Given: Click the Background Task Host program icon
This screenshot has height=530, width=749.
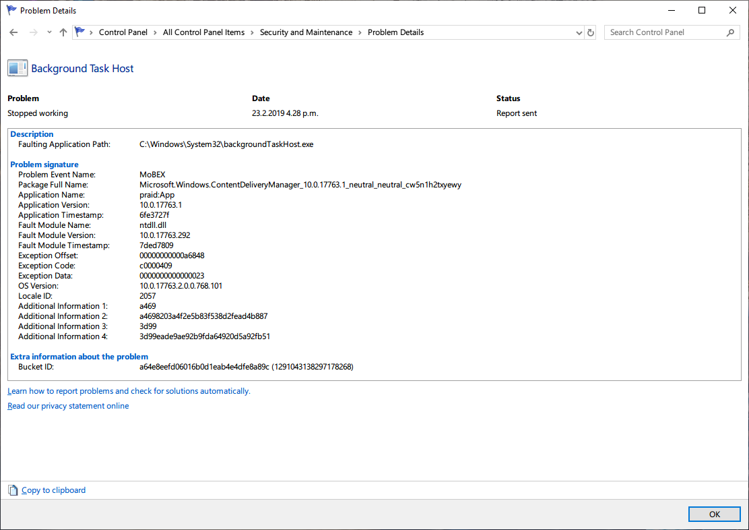Looking at the screenshot, I should (x=18, y=68).
